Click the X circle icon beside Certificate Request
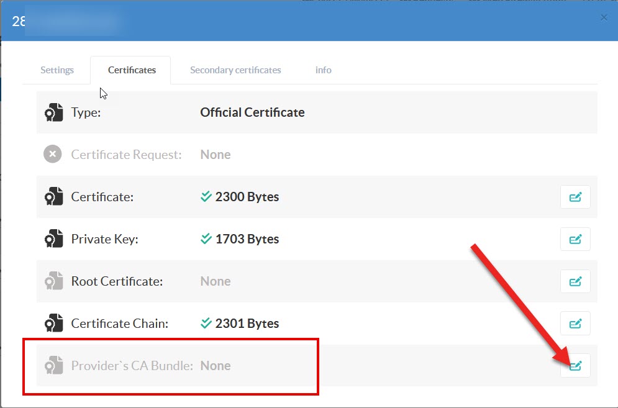The image size is (618, 408). (53, 155)
